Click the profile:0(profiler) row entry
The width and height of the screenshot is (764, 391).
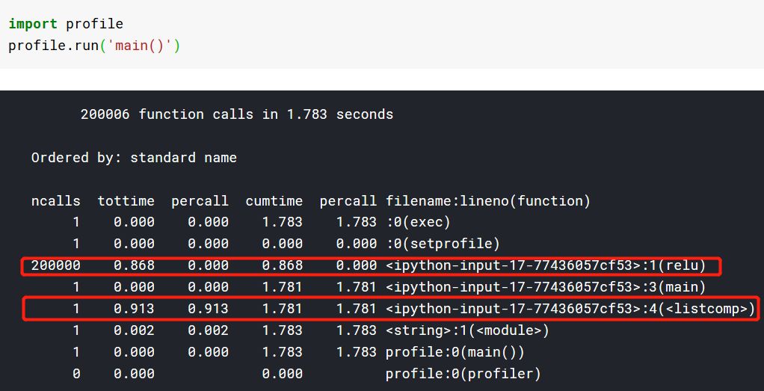click(463, 374)
